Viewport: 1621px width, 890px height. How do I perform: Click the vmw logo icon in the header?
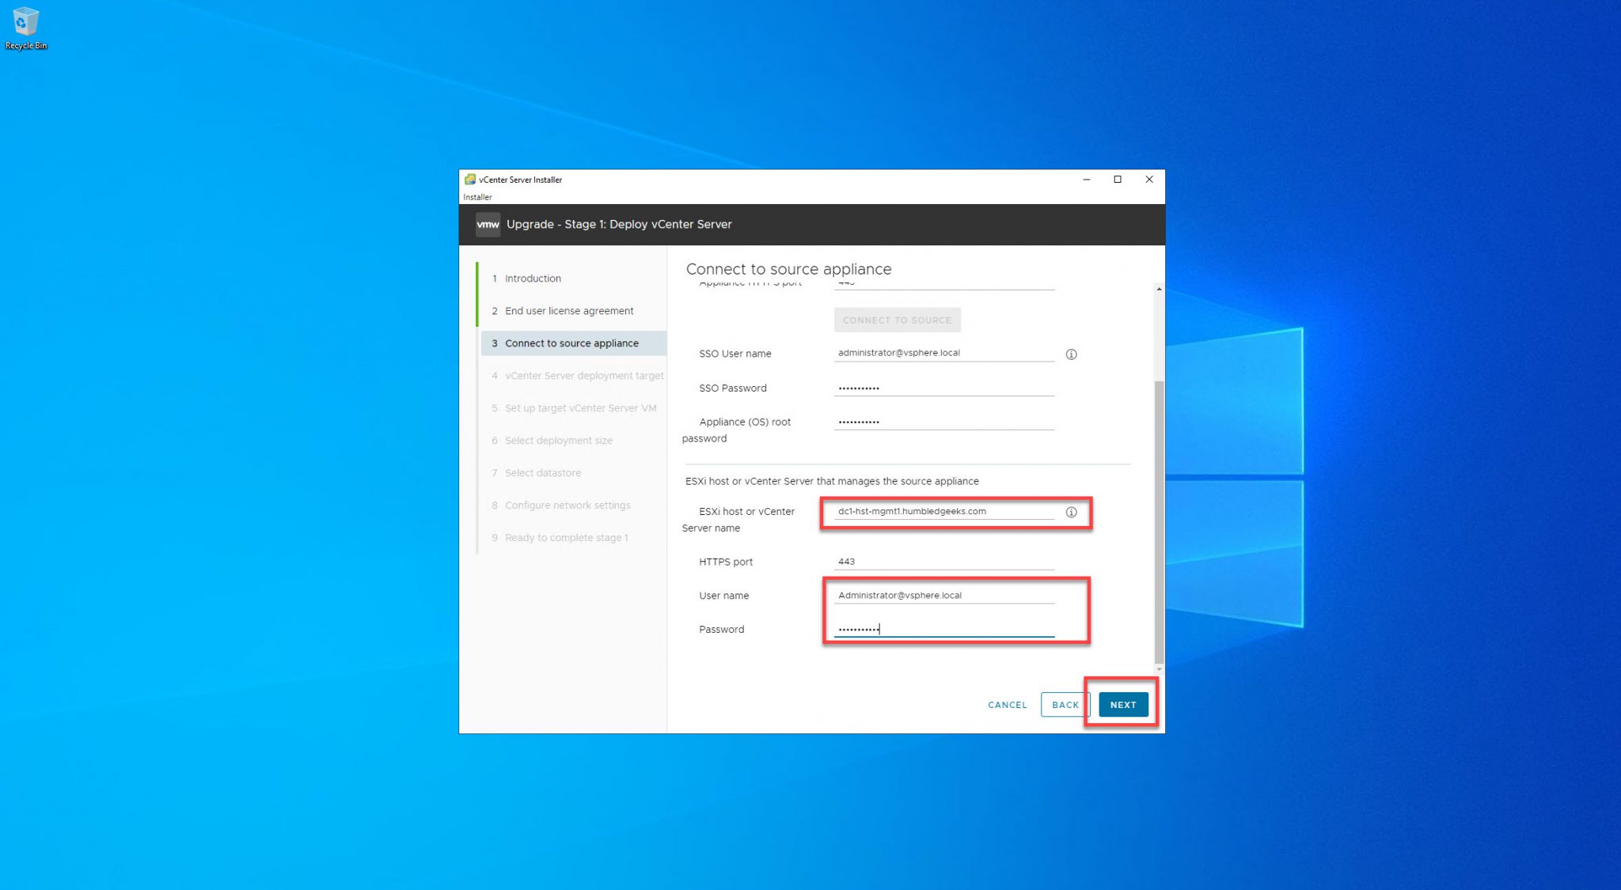[x=487, y=224]
